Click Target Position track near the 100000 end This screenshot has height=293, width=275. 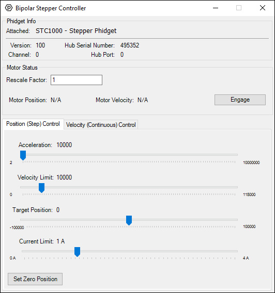232,220
